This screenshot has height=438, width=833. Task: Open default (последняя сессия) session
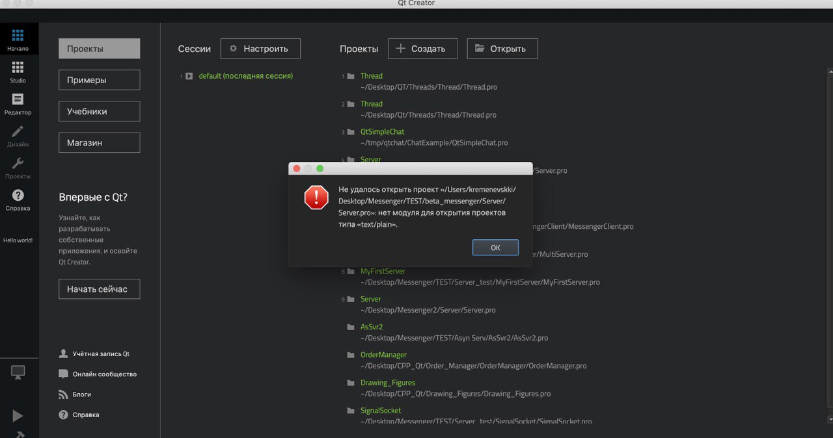246,76
